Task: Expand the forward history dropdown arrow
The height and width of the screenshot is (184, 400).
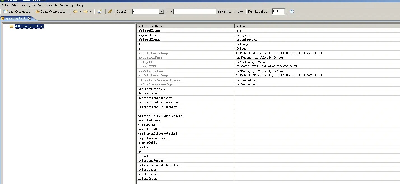Action: (91, 12)
